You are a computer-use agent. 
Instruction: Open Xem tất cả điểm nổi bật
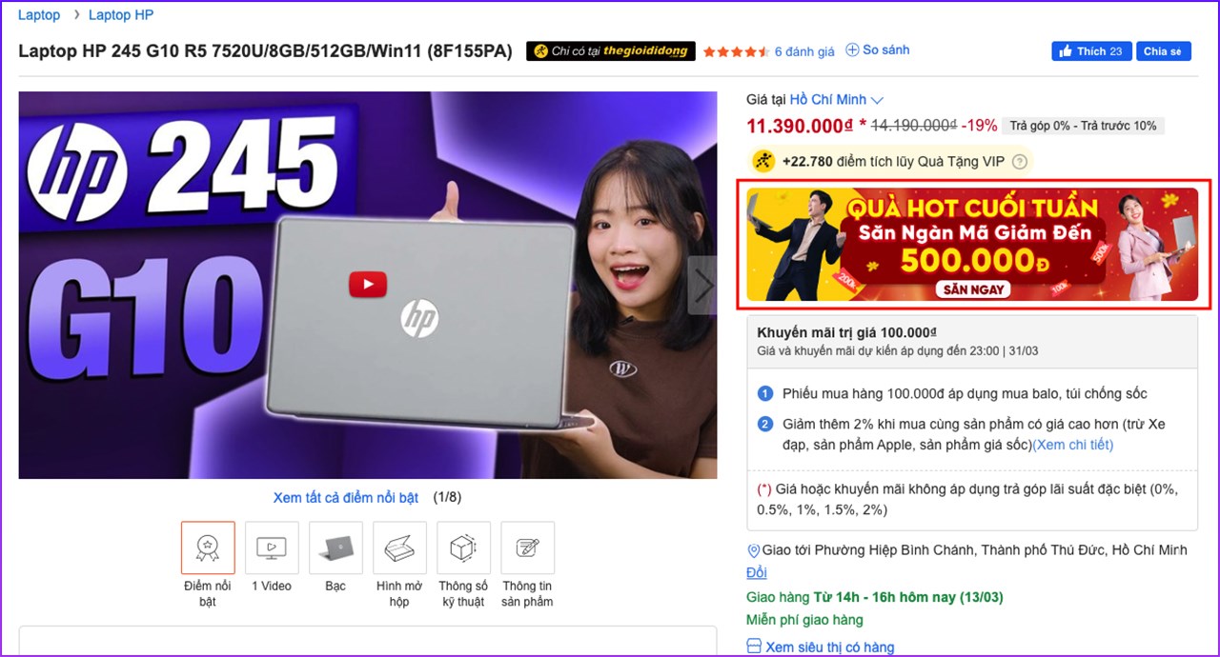[x=346, y=498]
